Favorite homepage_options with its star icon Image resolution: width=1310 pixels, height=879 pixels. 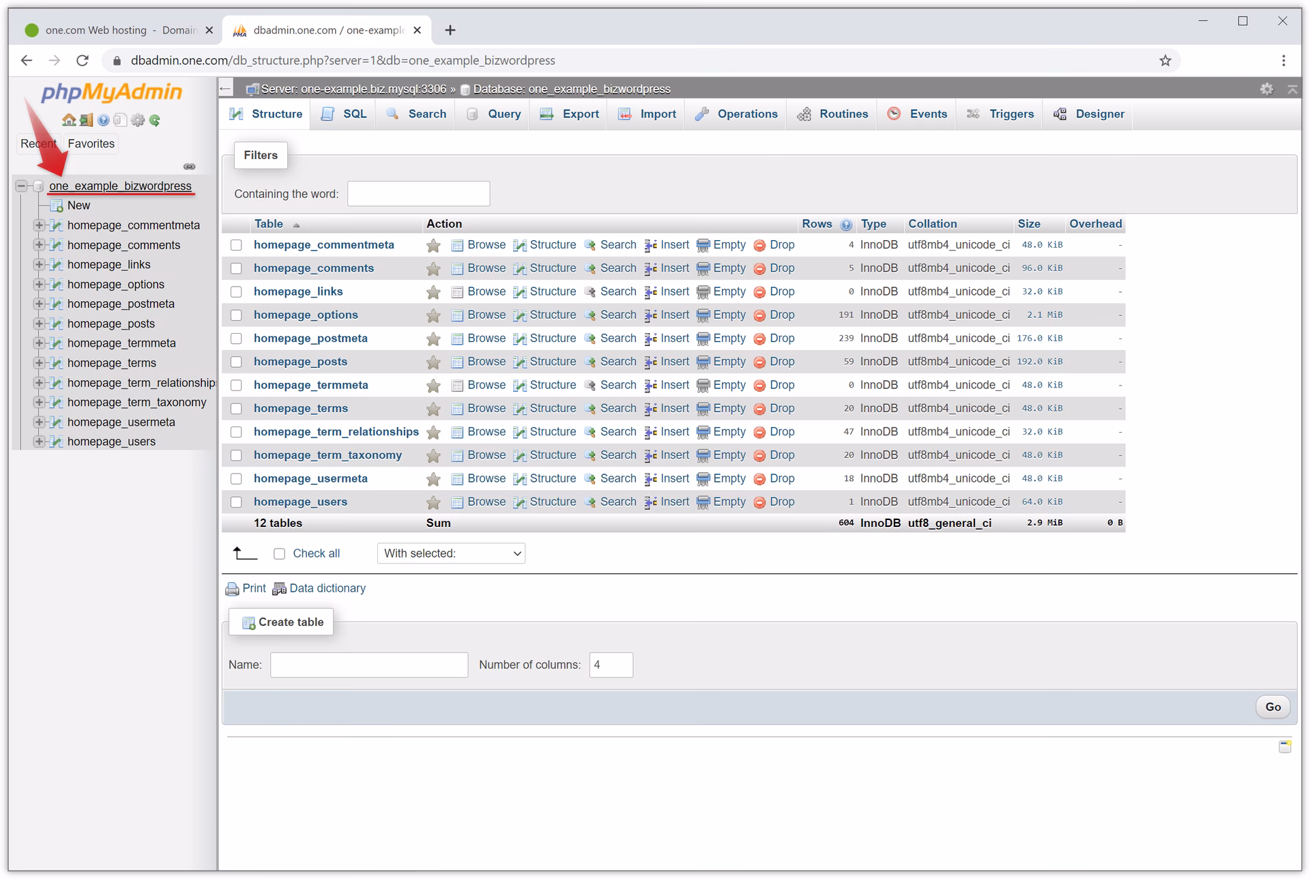433,315
